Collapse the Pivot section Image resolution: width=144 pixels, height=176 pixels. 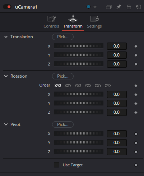click(6, 124)
